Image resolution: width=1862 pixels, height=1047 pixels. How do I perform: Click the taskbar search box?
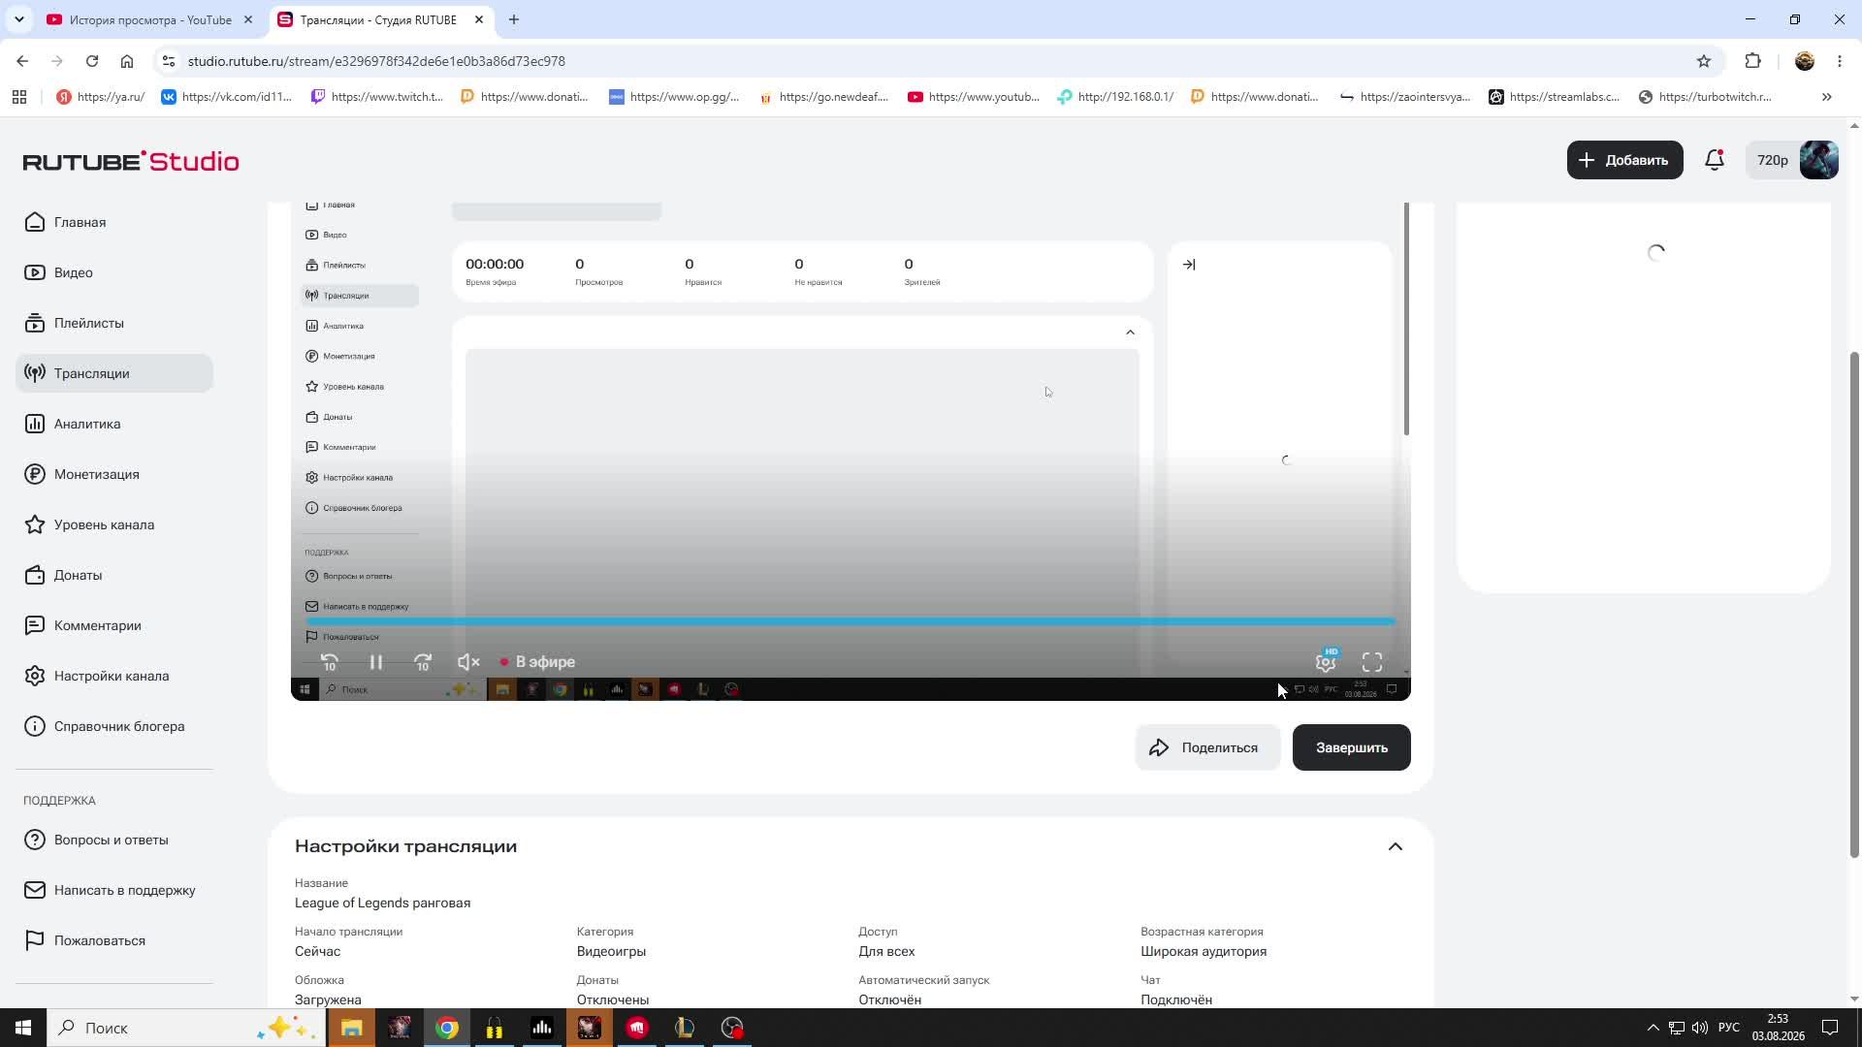coord(185,1028)
